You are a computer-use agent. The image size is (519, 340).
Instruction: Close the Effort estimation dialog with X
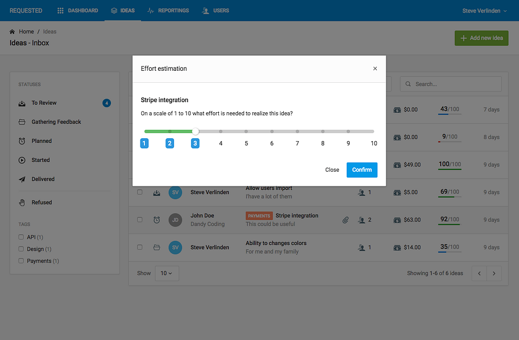pyautogui.click(x=375, y=69)
